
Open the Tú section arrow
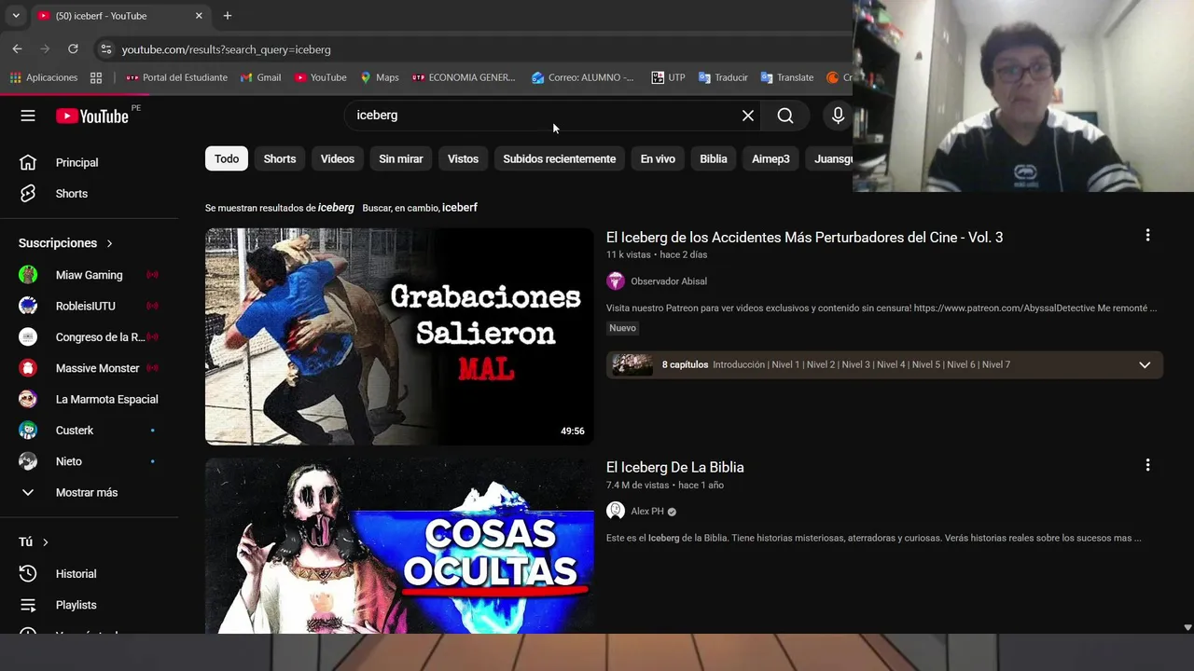point(45,542)
